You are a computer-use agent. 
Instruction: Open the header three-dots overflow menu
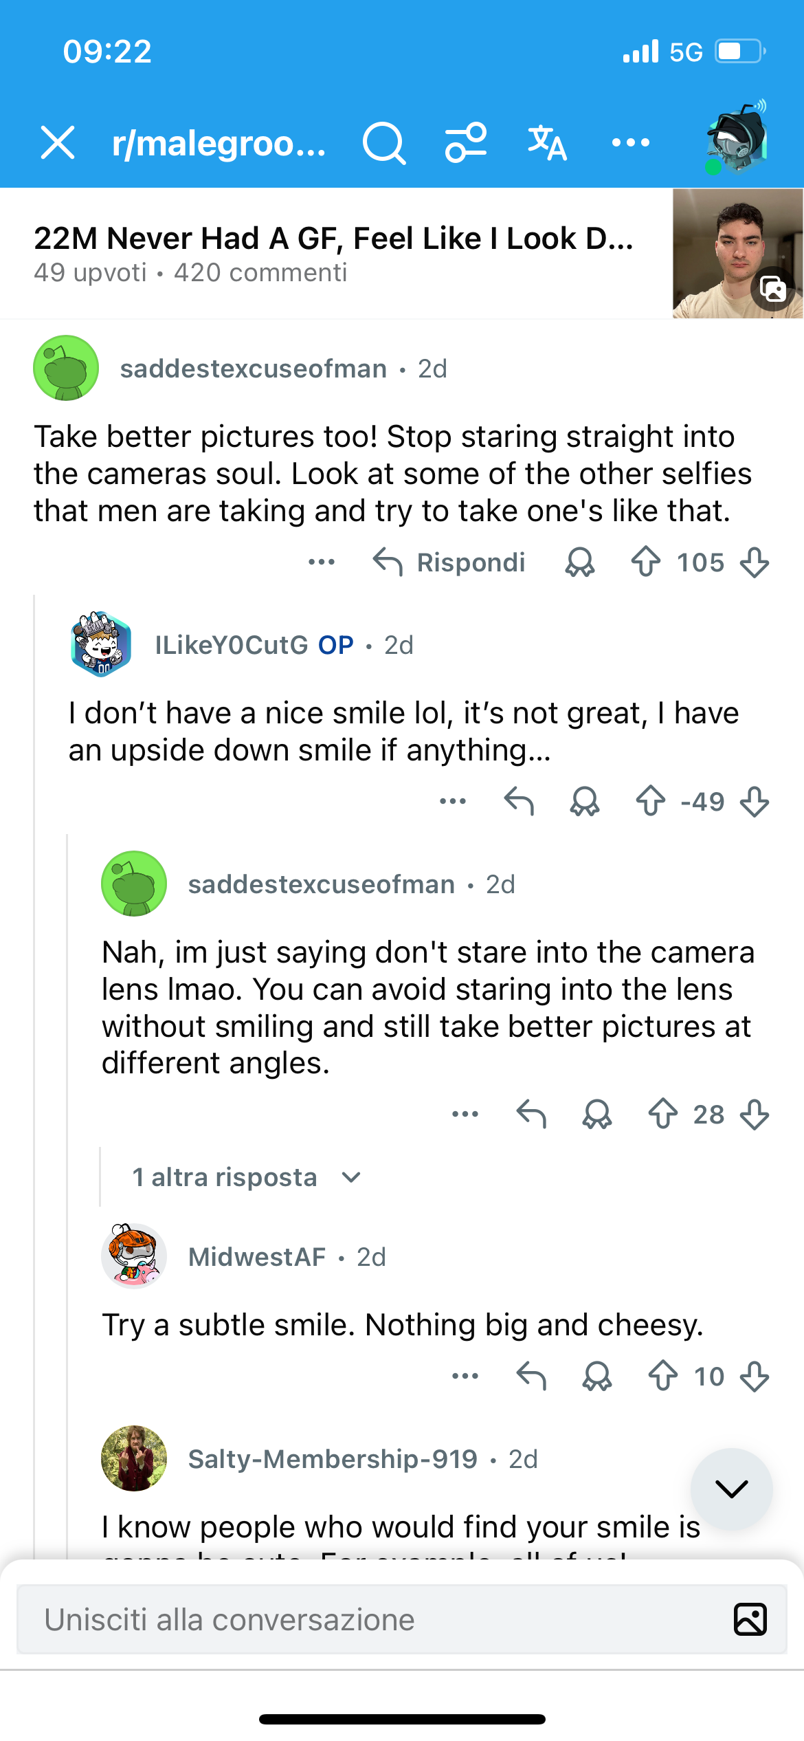pyautogui.click(x=630, y=143)
